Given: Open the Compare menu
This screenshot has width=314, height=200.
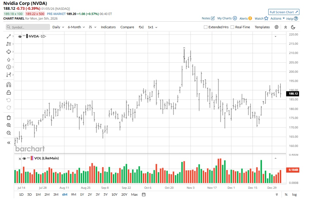Looking at the screenshot, I should (127, 27).
